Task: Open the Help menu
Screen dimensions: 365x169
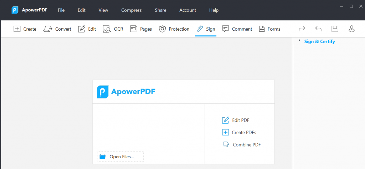Action: click(214, 10)
